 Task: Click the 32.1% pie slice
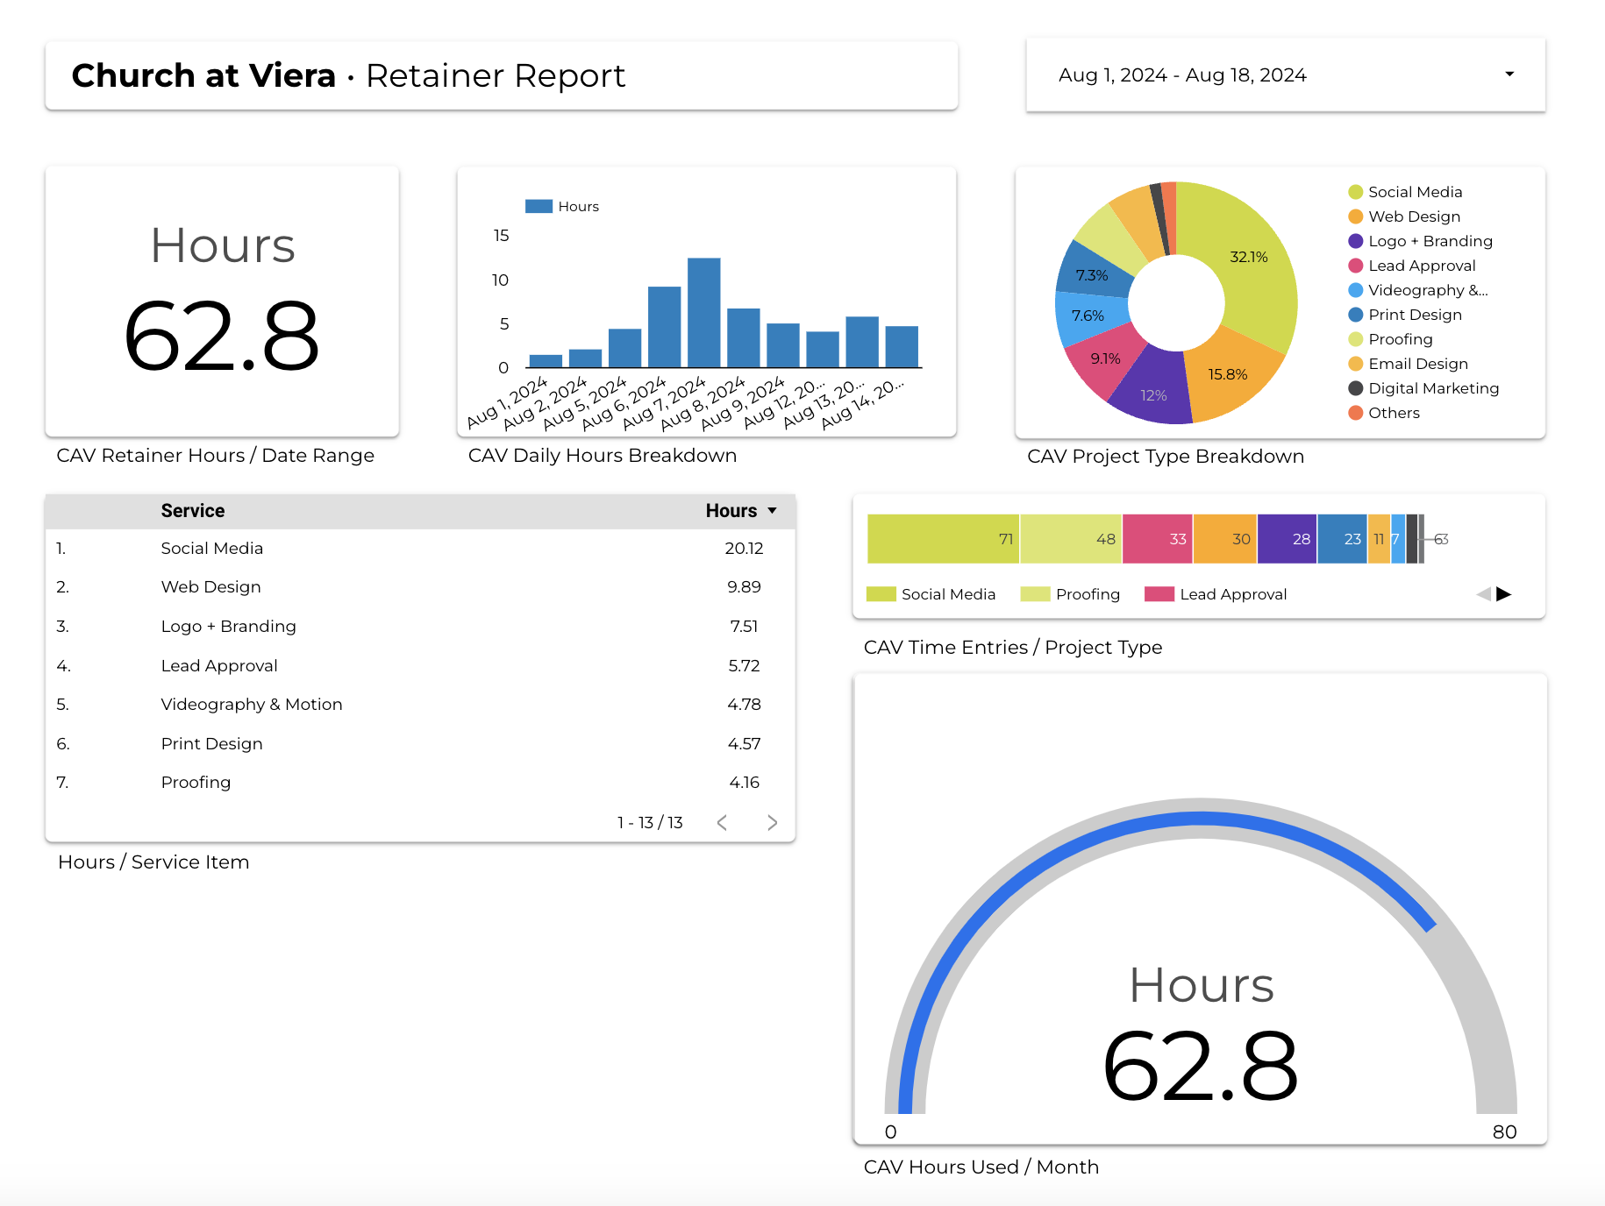click(x=1248, y=257)
